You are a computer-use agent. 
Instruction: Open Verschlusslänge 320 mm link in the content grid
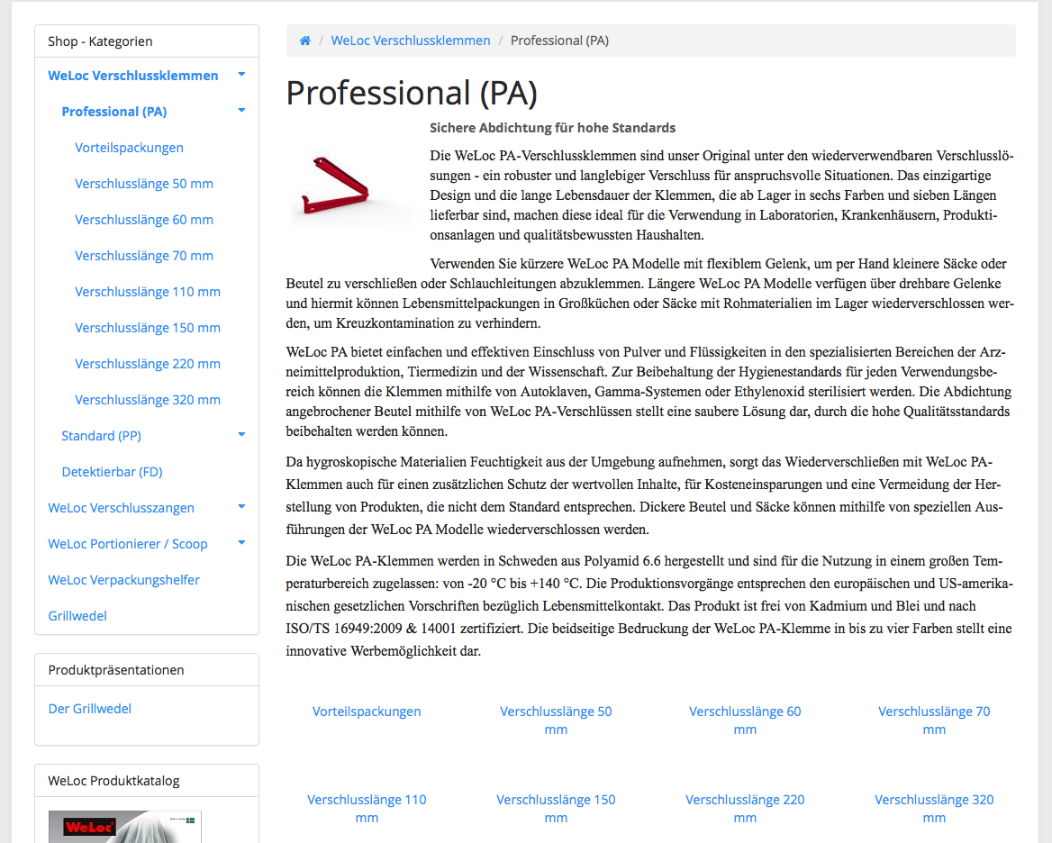point(934,808)
